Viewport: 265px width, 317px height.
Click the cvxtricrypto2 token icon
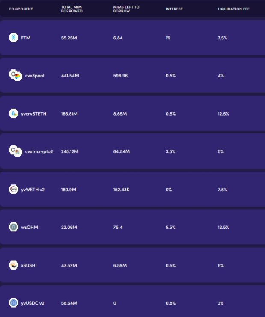(15, 151)
